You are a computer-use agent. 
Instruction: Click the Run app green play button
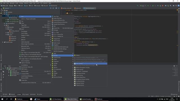pyautogui.click(x=148, y=6)
